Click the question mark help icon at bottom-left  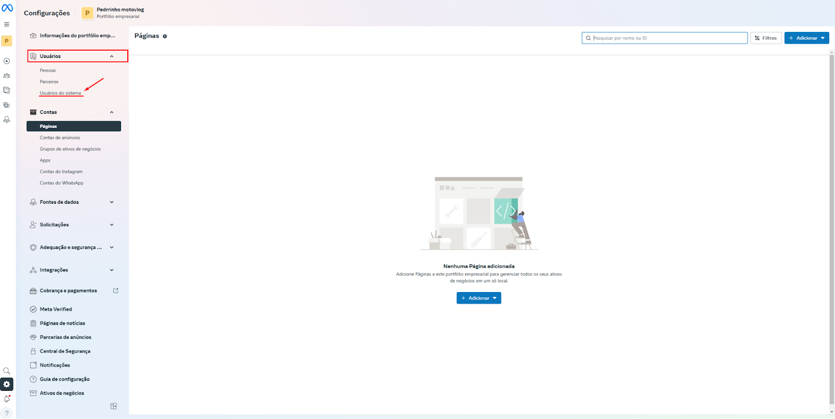pos(7,413)
